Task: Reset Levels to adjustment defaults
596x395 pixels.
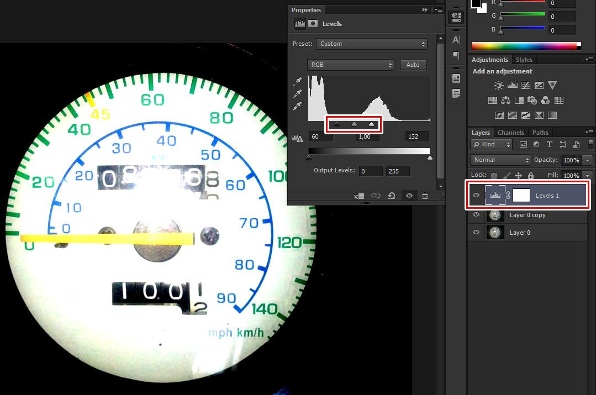Action: tap(392, 196)
